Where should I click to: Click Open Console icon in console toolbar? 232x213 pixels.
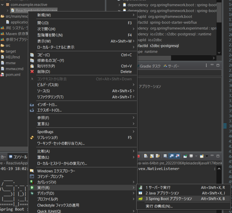202,156
